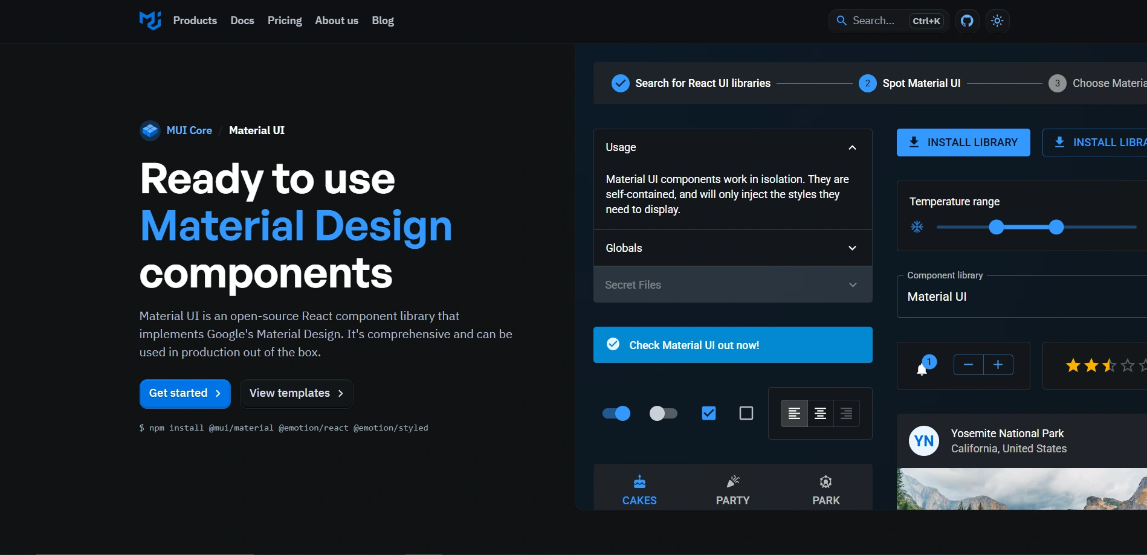Expand the Secret Files accordion

pyautogui.click(x=732, y=284)
